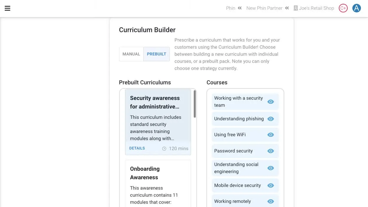
Task: Click the C+ grade badge icon
Action: tap(343, 8)
